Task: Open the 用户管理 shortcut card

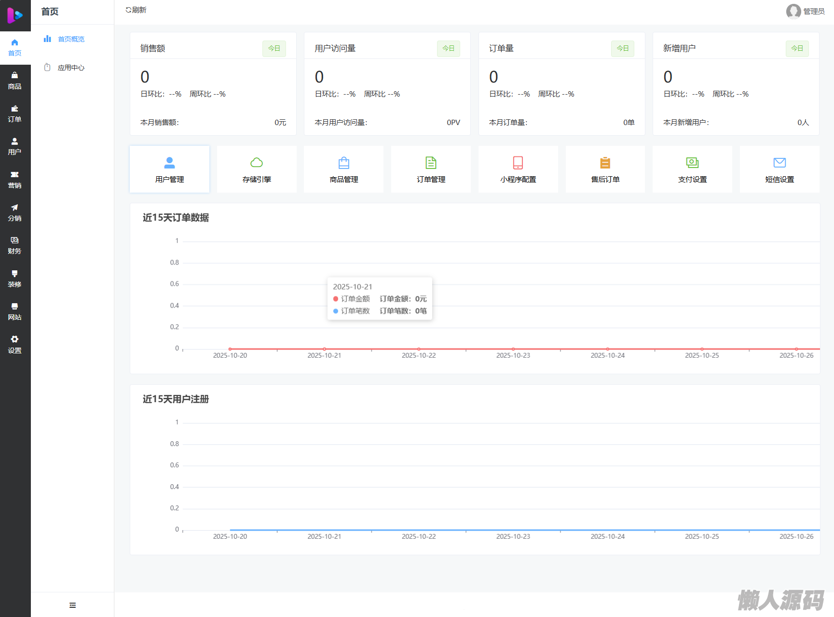Action: click(169, 169)
